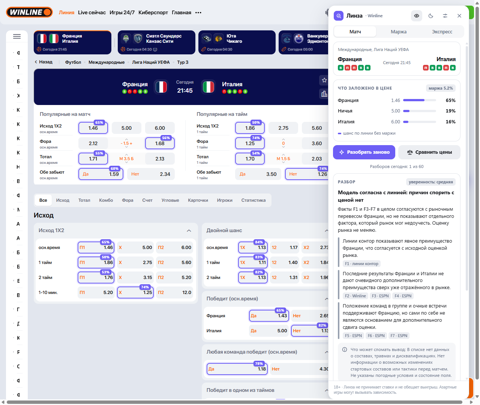Click the Italy flag in match header
The width and height of the screenshot is (480, 405).
coord(208,87)
